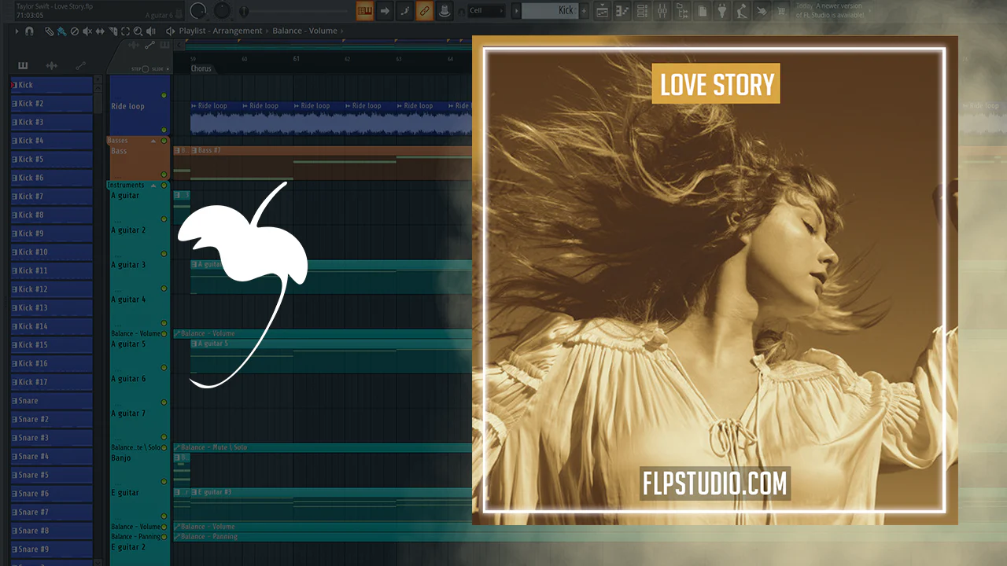Select the slip double-arrow tool

click(100, 31)
